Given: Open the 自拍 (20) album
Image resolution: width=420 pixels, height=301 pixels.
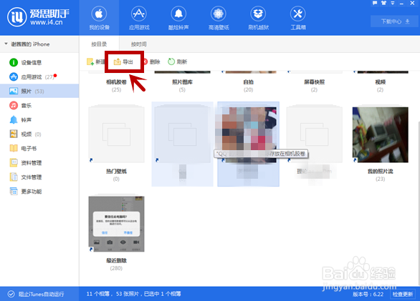Looking at the screenshot, I should point(248,82).
